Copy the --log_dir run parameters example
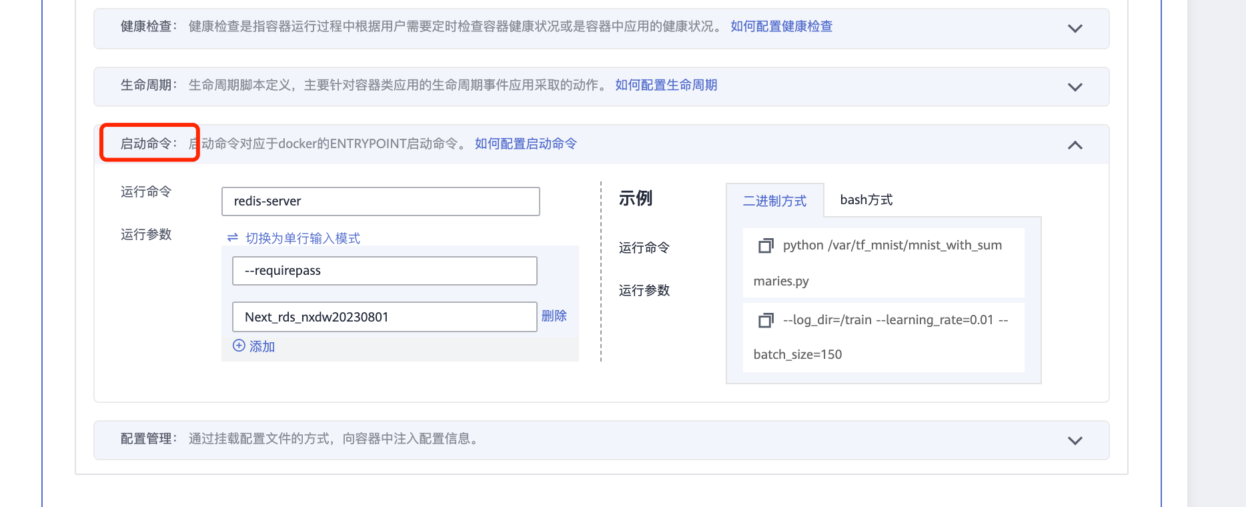1246x507 pixels. pos(765,320)
